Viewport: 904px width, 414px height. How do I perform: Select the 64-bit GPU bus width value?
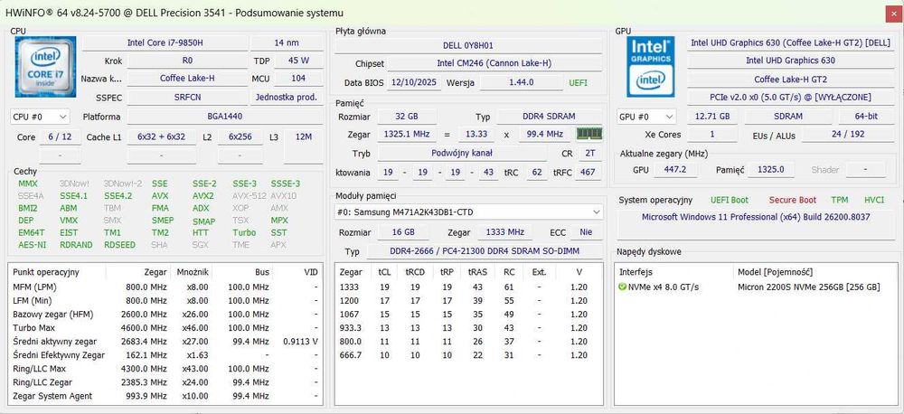click(x=866, y=116)
